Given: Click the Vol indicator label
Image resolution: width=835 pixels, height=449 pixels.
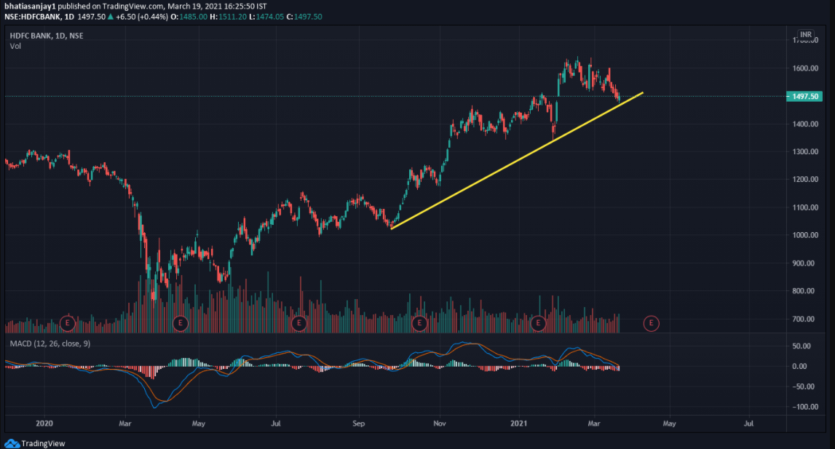Looking at the screenshot, I should (15, 47).
